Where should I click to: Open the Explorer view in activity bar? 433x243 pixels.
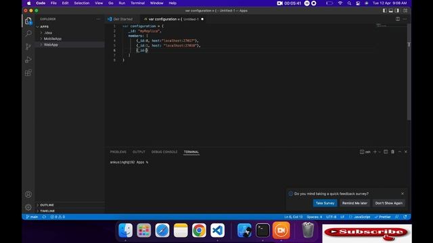tap(28, 21)
